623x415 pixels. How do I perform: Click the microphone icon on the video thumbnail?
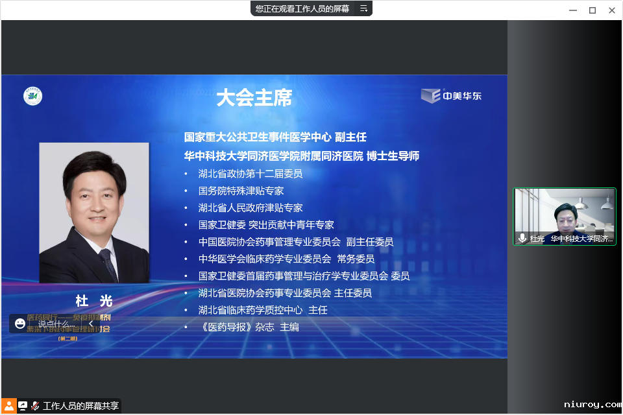[x=522, y=239]
